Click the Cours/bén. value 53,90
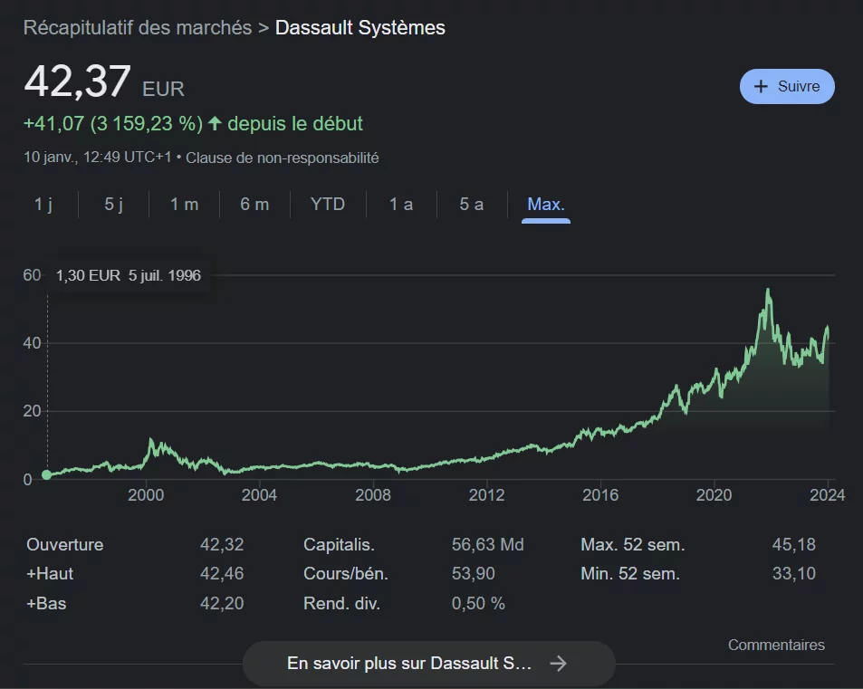The height and width of the screenshot is (689, 863). click(x=474, y=573)
